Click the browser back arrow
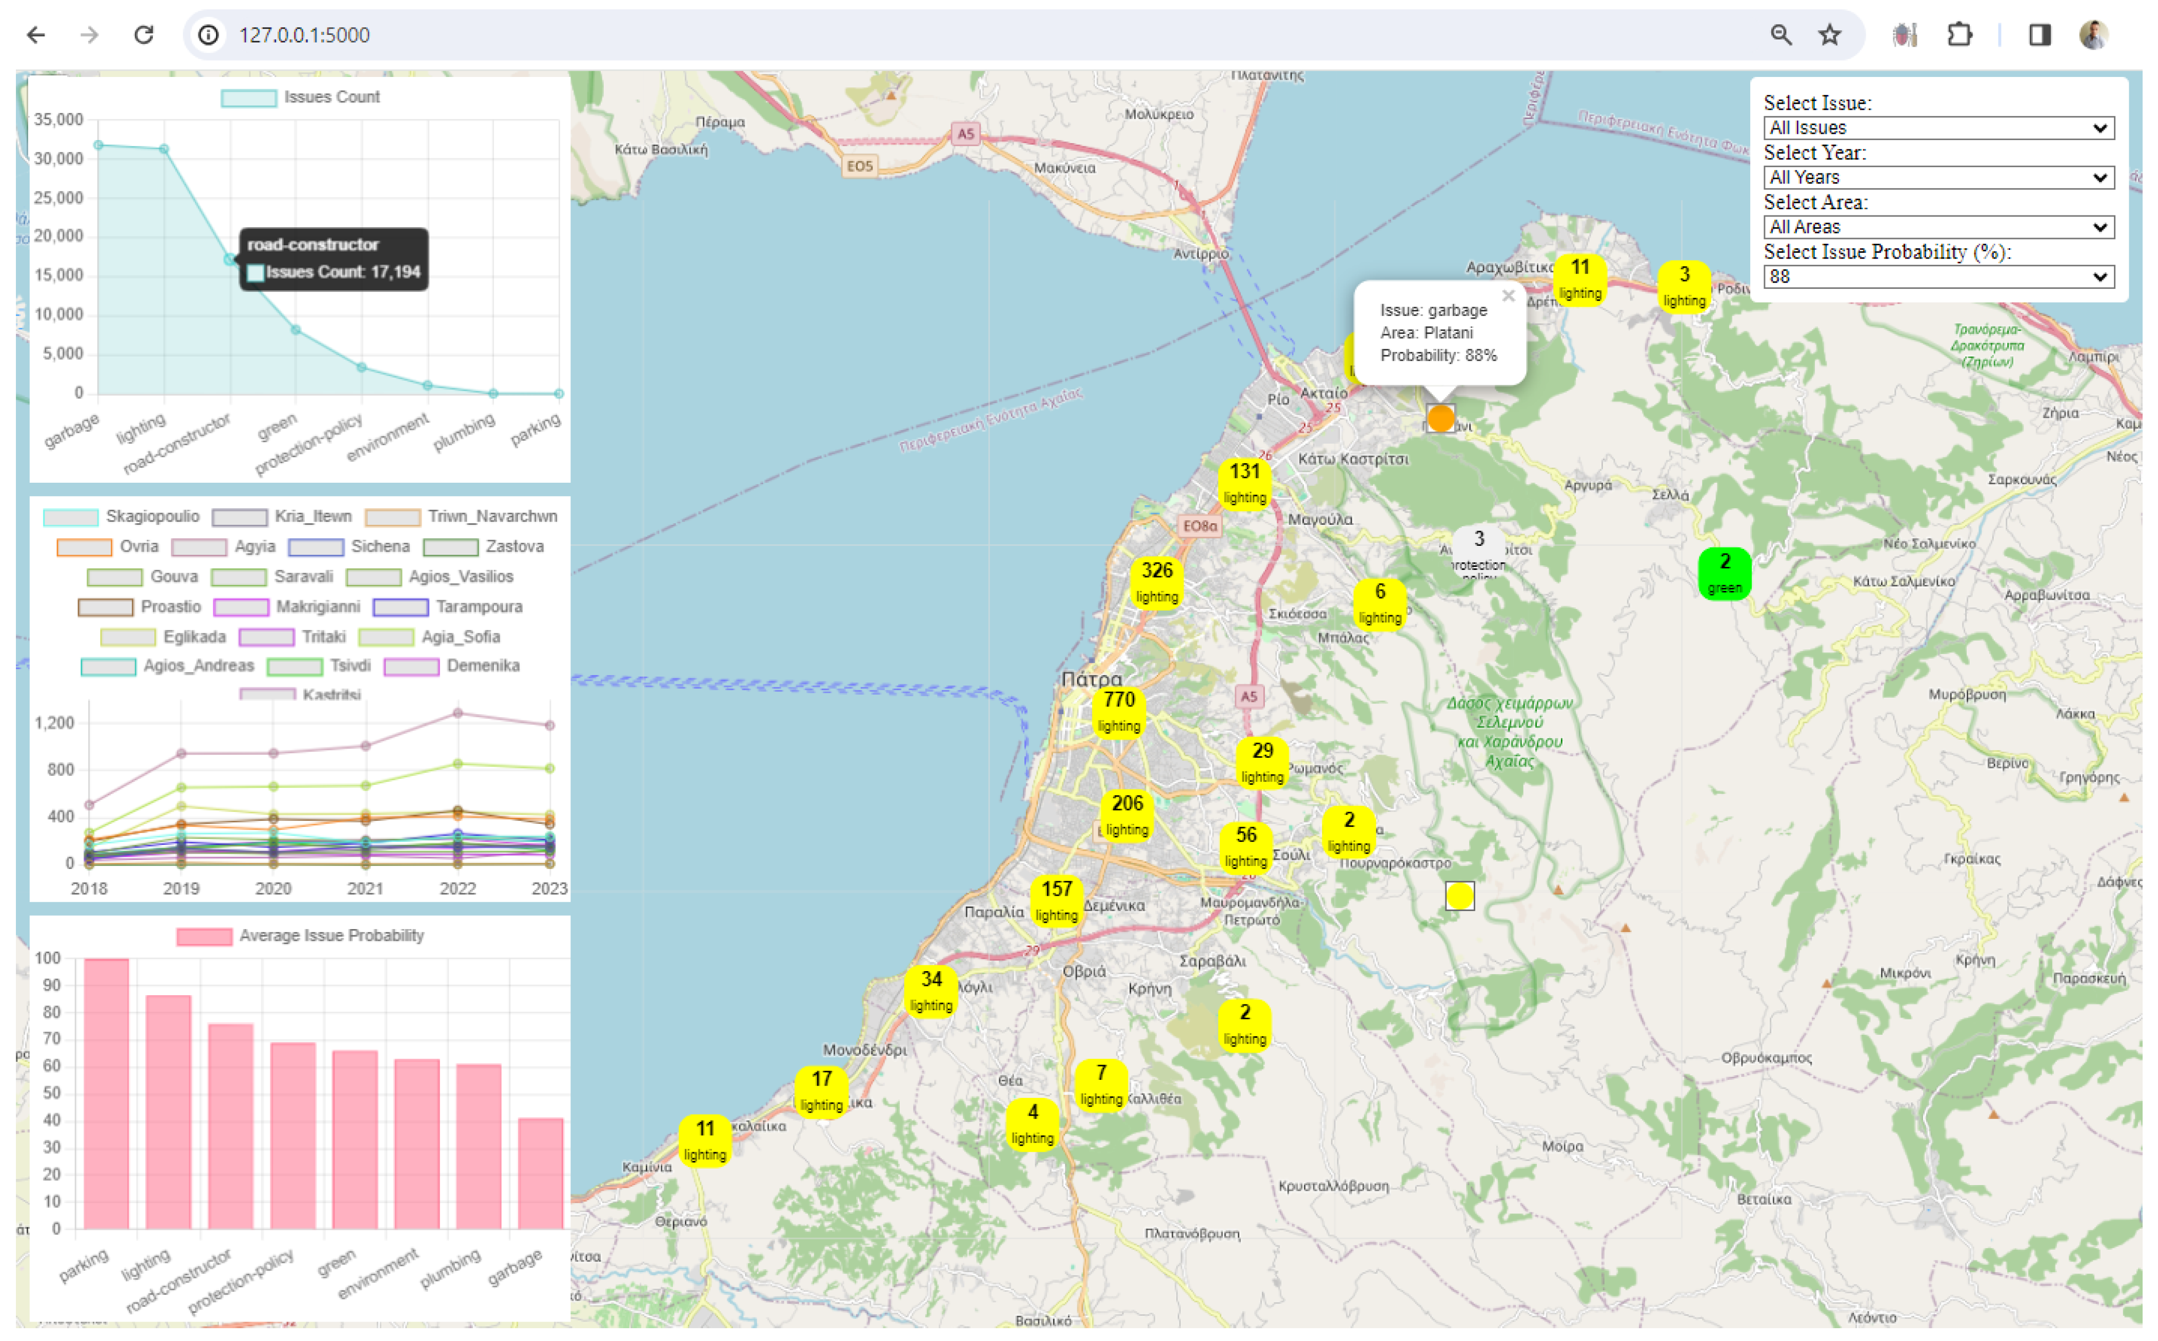 (36, 34)
